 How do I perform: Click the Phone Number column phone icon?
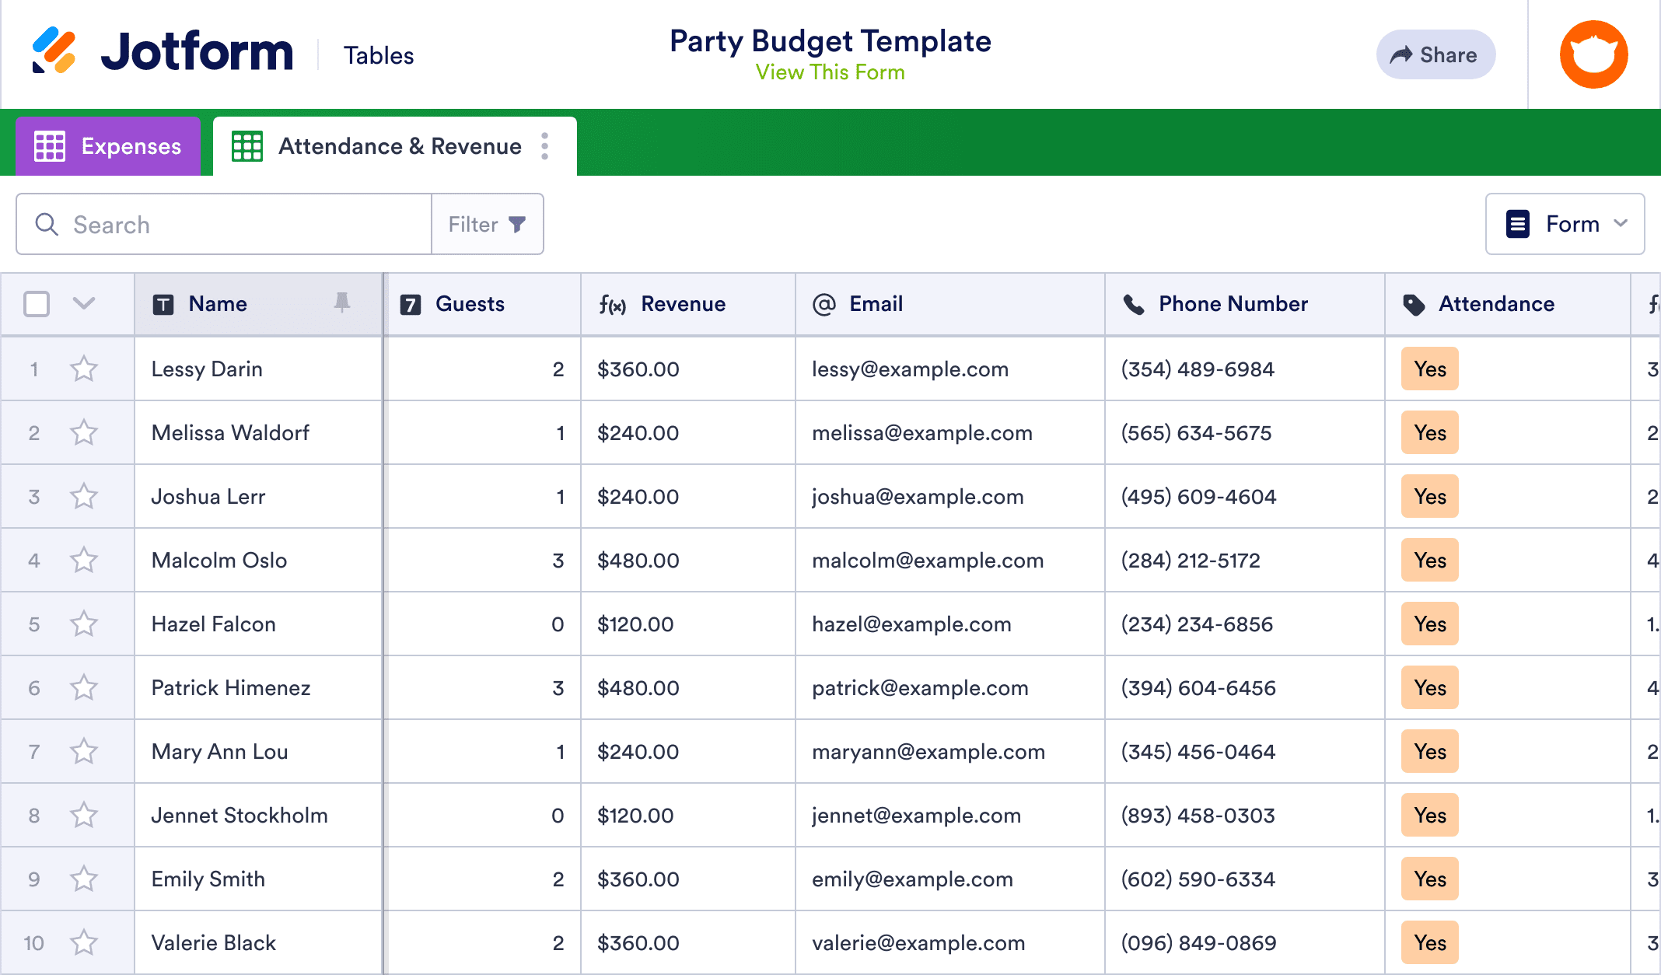(x=1134, y=304)
